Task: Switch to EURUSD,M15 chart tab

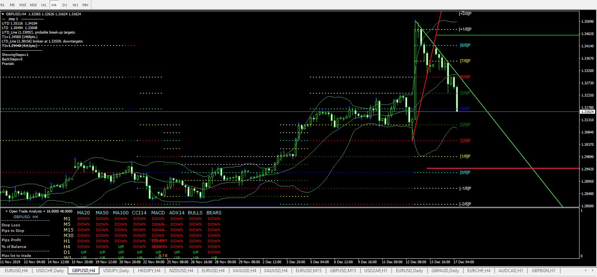Action: 308,271
